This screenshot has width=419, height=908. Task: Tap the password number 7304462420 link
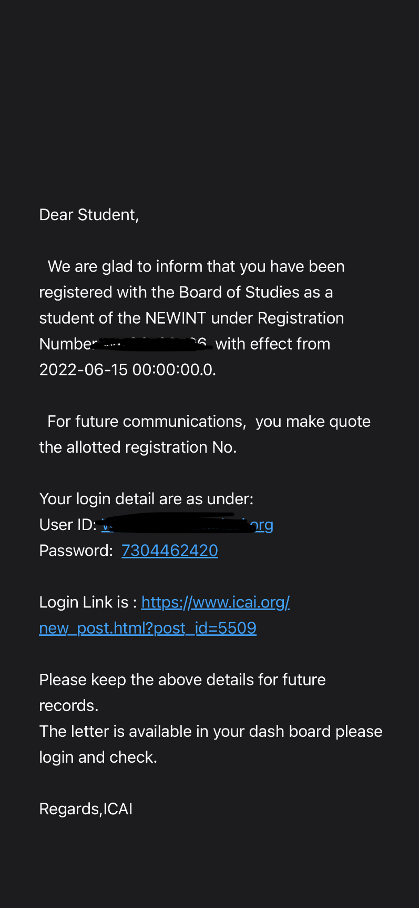(x=169, y=551)
